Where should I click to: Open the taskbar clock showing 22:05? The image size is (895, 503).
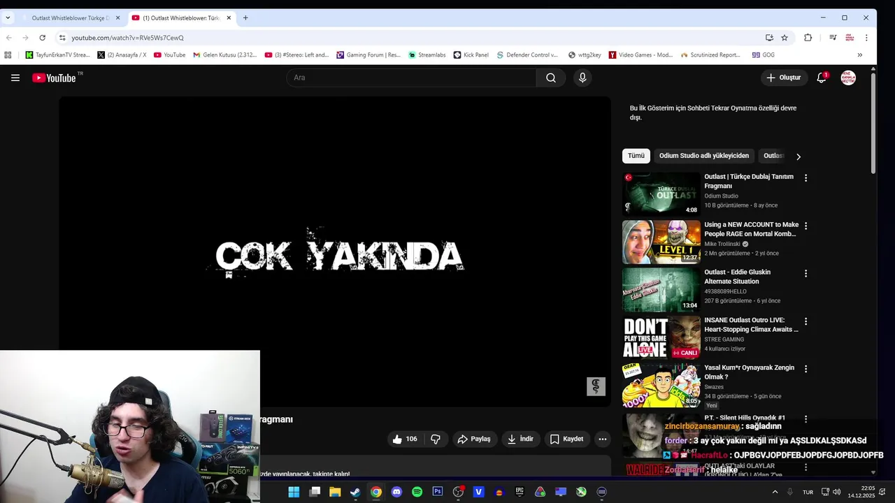pos(861,492)
